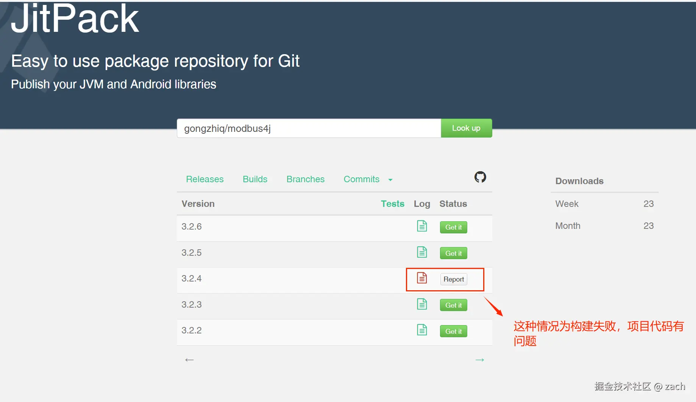Click Get it for version 3.2.5
This screenshot has width=696, height=402.
point(454,253)
